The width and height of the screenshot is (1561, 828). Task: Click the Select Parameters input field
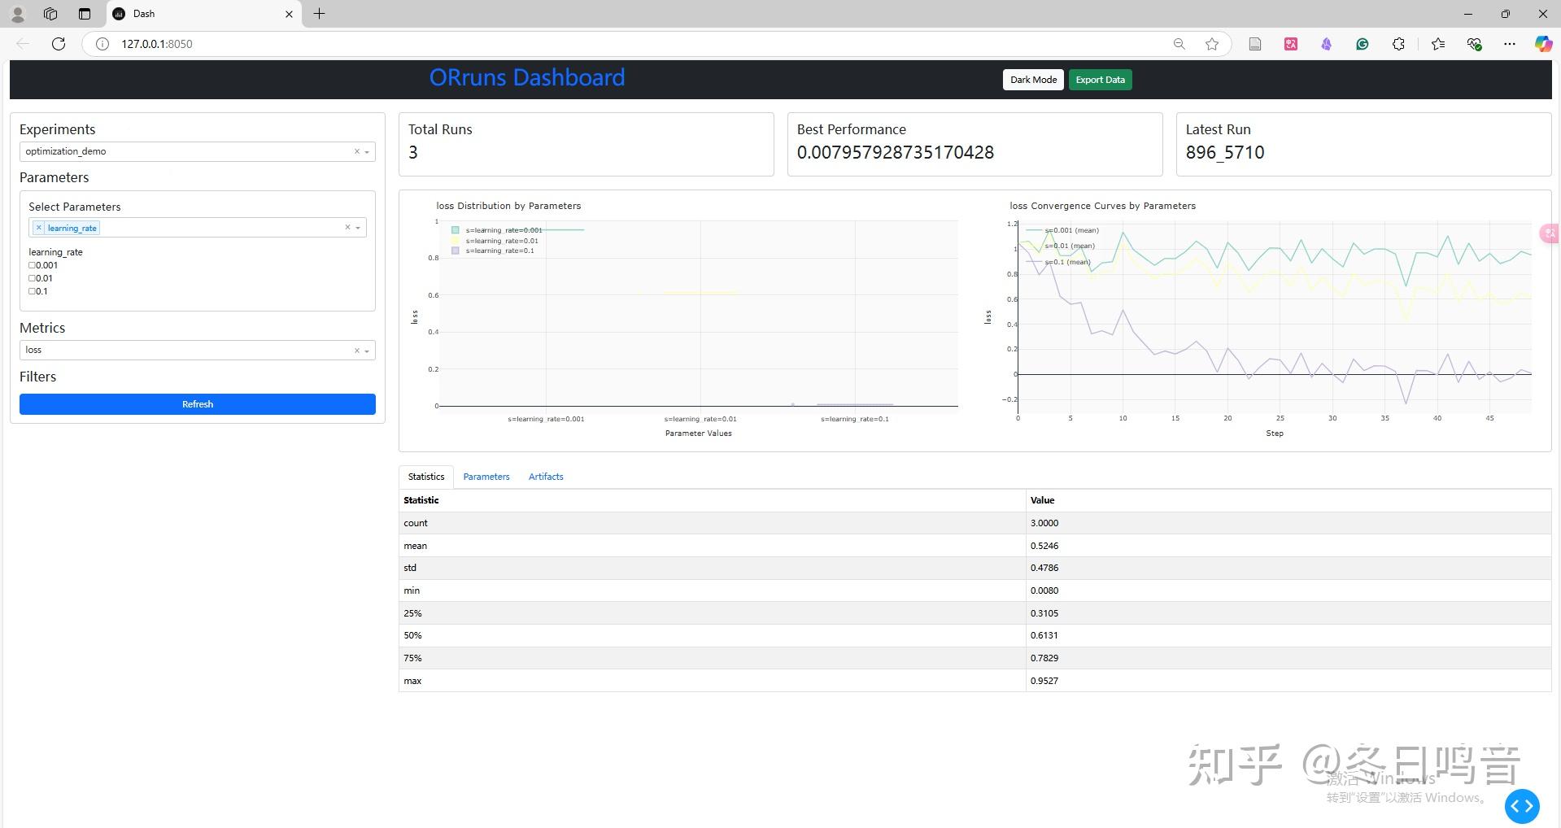point(198,228)
